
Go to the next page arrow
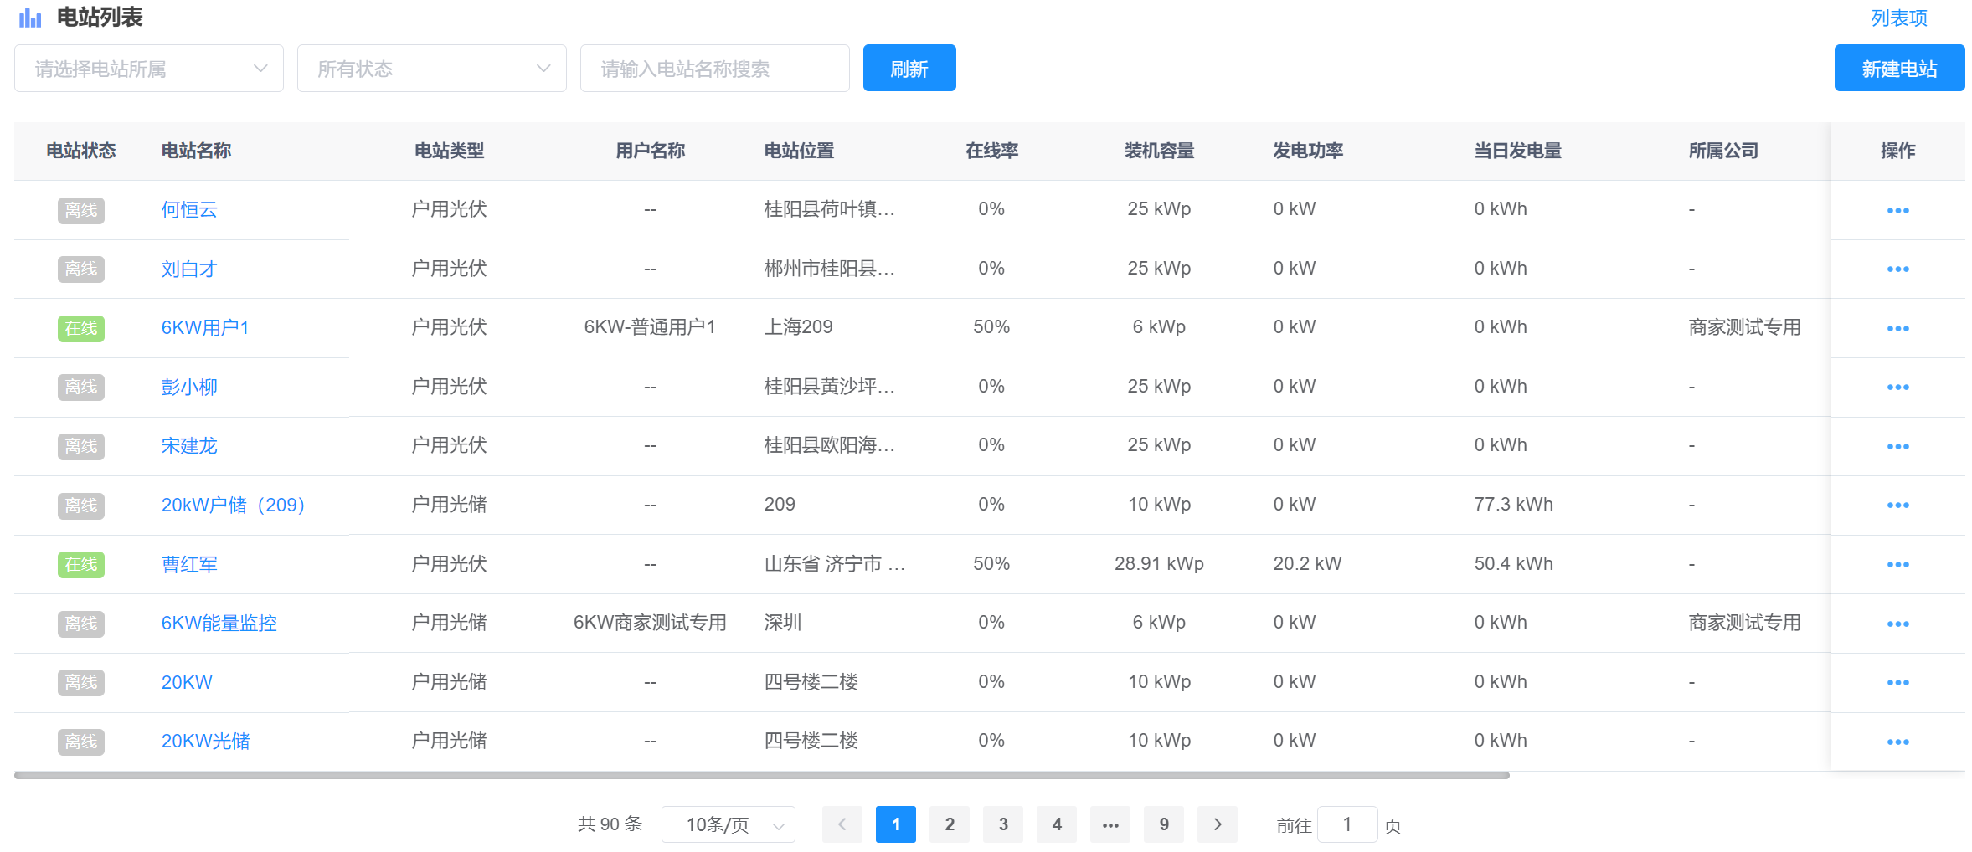(1218, 824)
